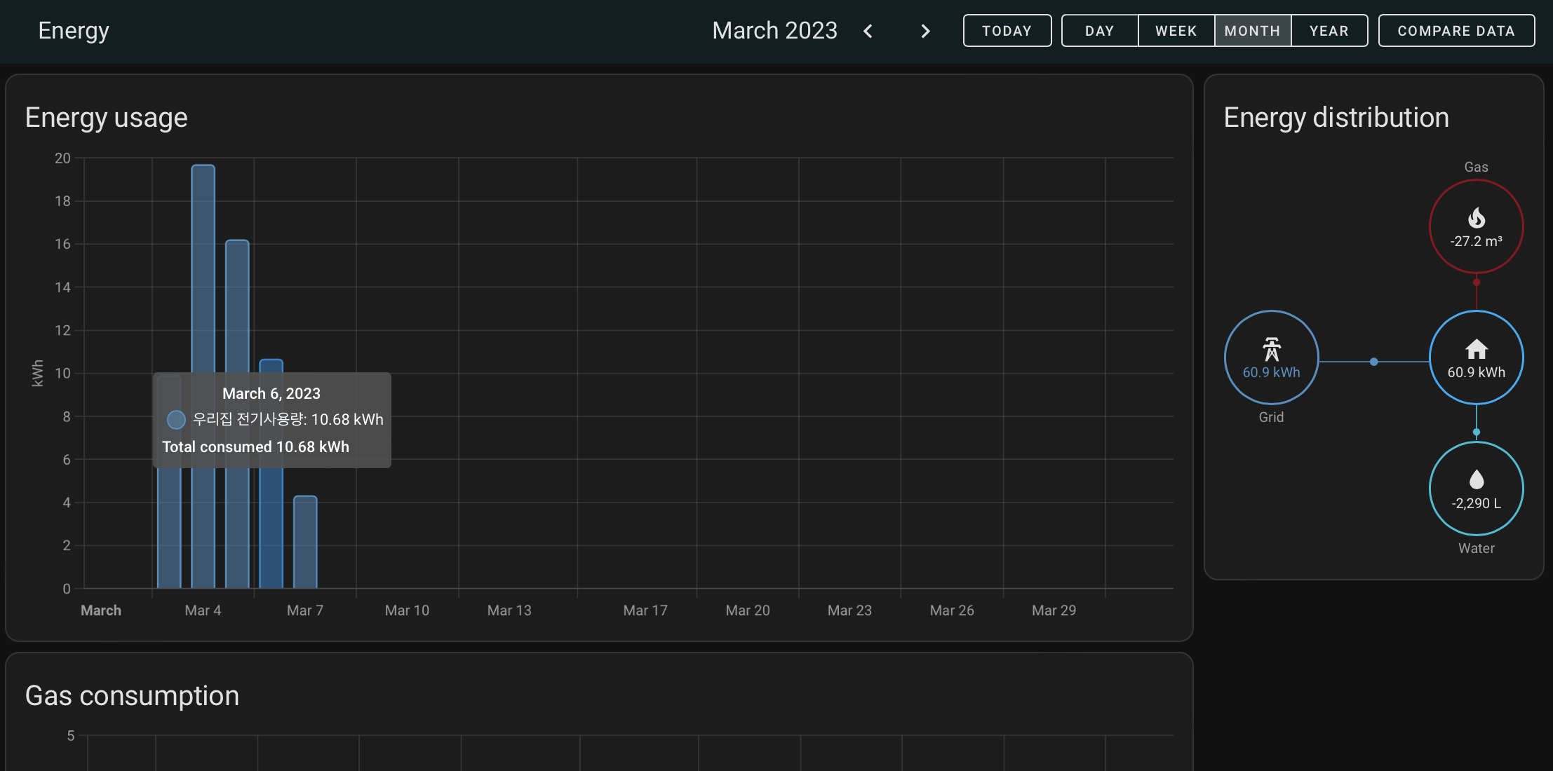1553x771 pixels.
Task: Open the Energy dashboard title link
Action: (73, 30)
